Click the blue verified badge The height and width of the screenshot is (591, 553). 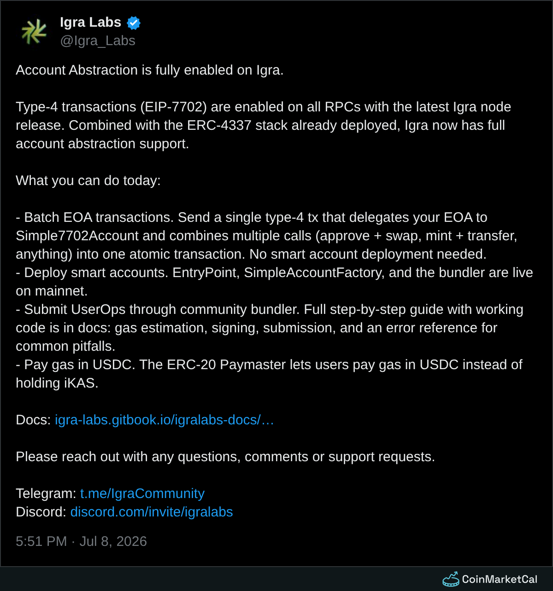[x=134, y=23]
